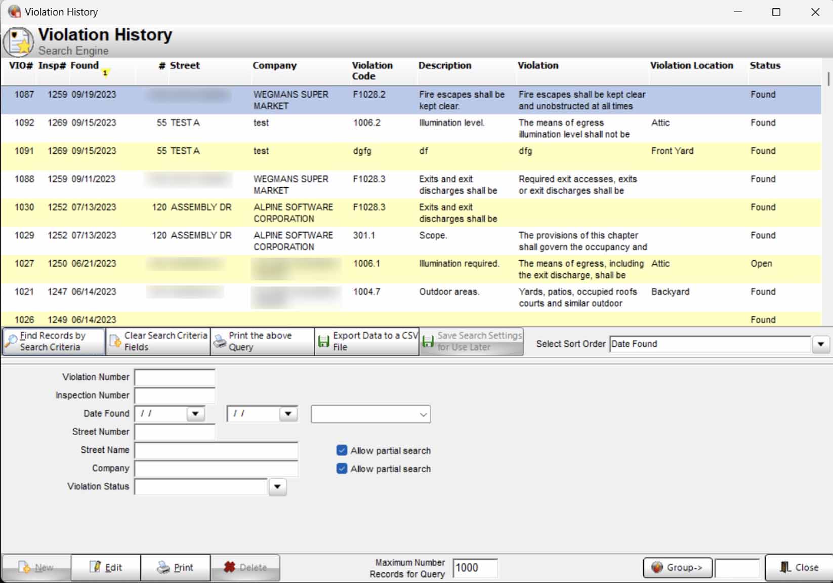This screenshot has width=833, height=583.
Task: Sort by the Status column header
Action: (765, 65)
